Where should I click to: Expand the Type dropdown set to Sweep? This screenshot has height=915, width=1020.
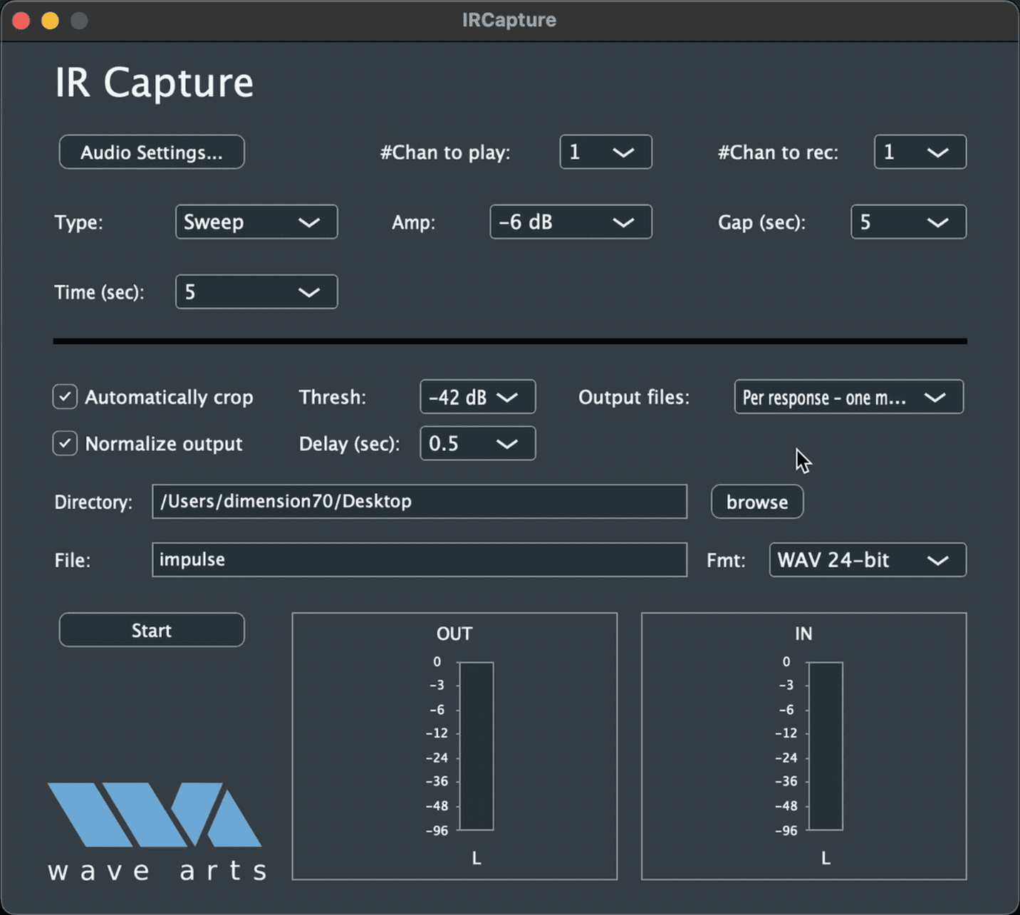[256, 222]
